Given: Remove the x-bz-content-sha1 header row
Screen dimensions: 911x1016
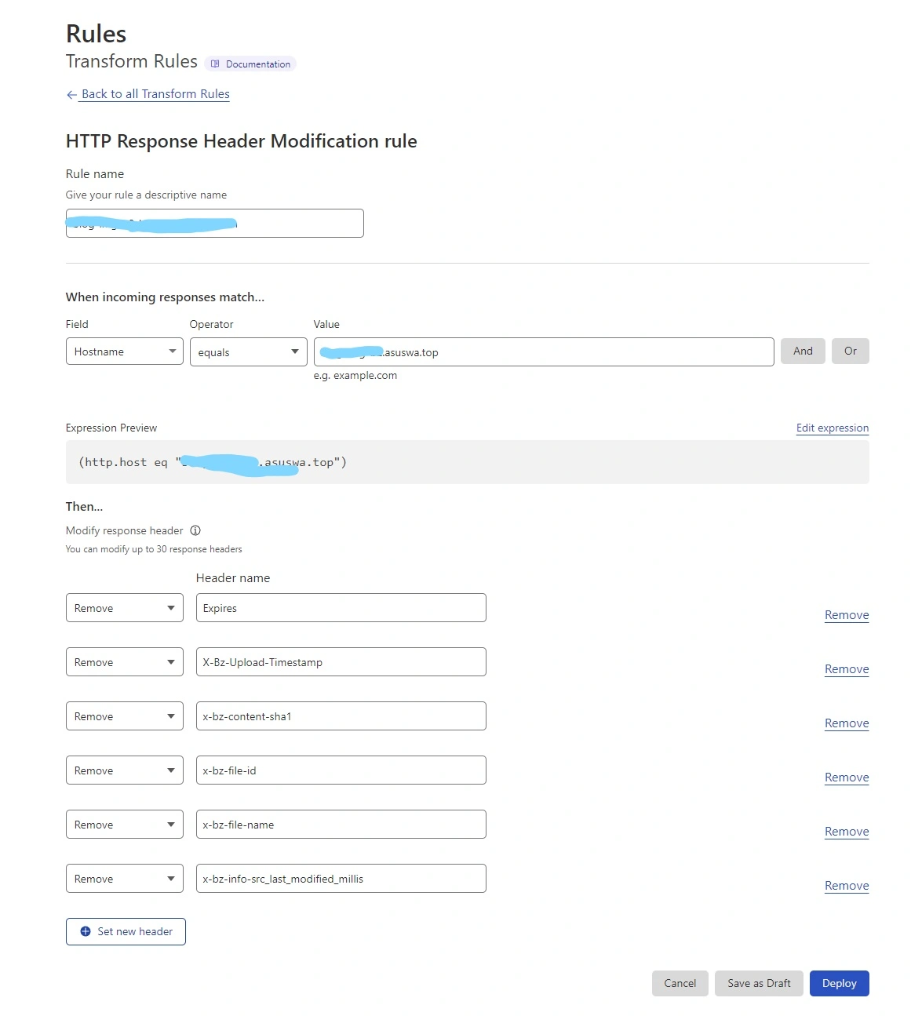Looking at the screenshot, I should point(847,723).
